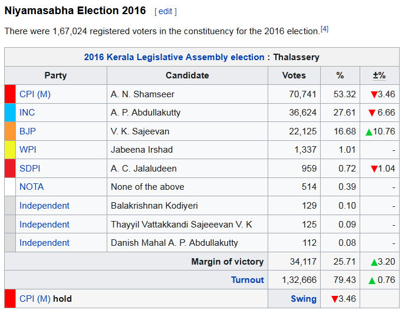Open citation reference number 4

click(x=324, y=28)
